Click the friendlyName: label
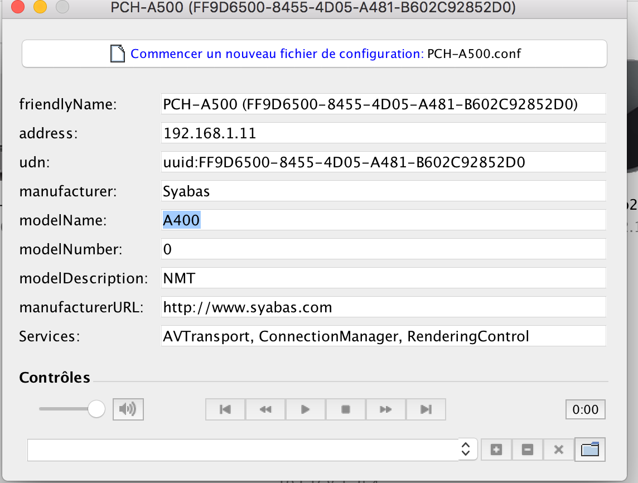 tap(68, 104)
